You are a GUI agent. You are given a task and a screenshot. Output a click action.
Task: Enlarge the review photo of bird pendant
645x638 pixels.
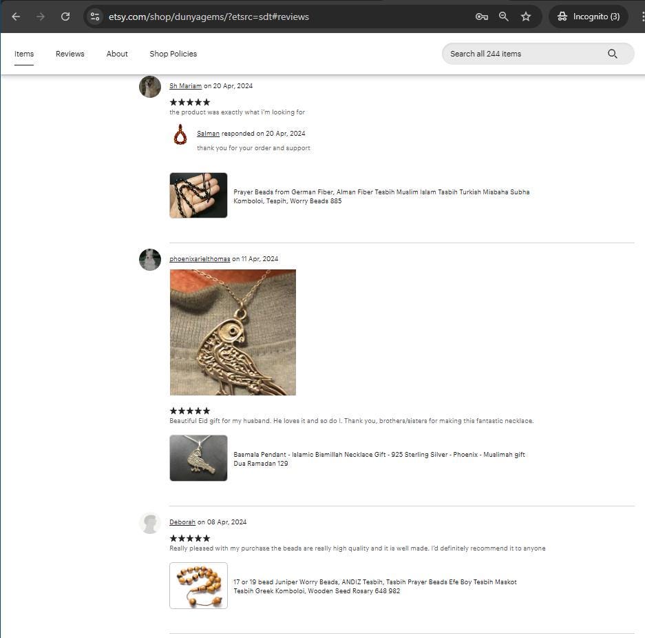pyautogui.click(x=233, y=333)
